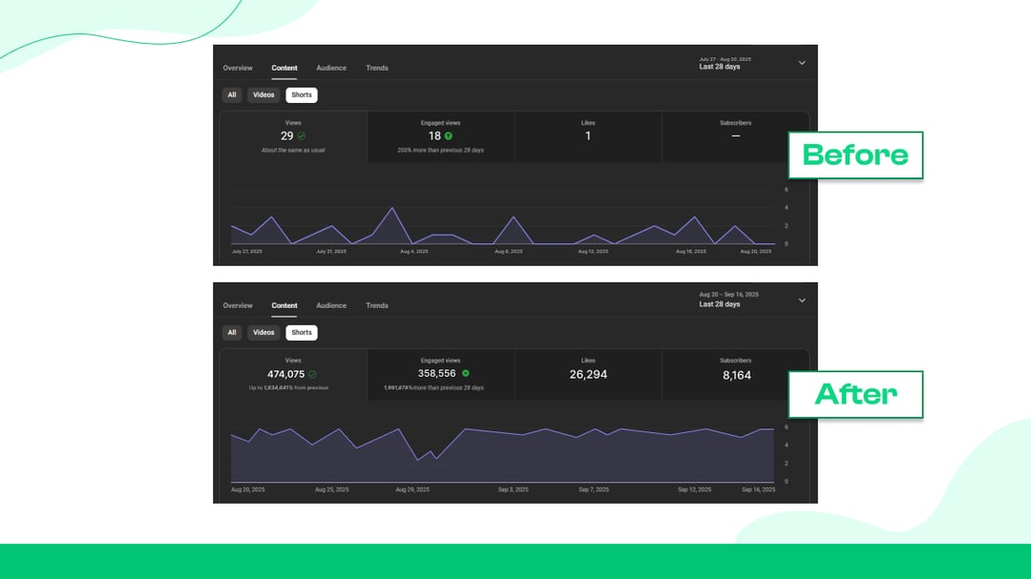Screen dimensions: 1031x579
Task: Click green check icon beside 474,075 views
Action: pyautogui.click(x=312, y=374)
